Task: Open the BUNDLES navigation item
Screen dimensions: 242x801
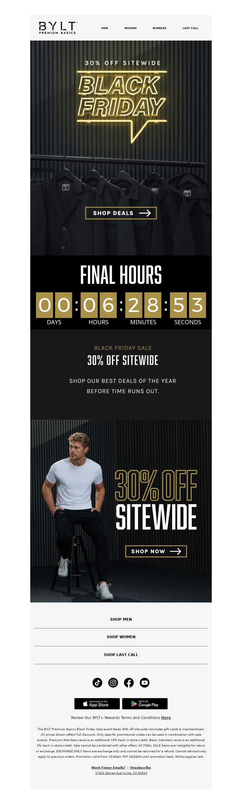Action: click(159, 28)
